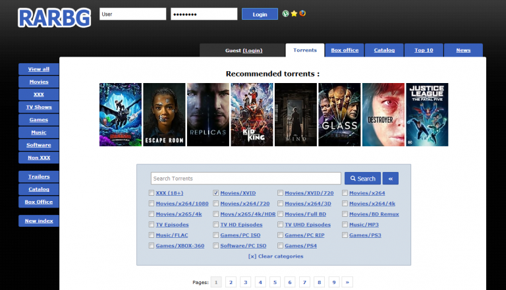
Task: Open the Destroyer poster
Action: [383, 115]
